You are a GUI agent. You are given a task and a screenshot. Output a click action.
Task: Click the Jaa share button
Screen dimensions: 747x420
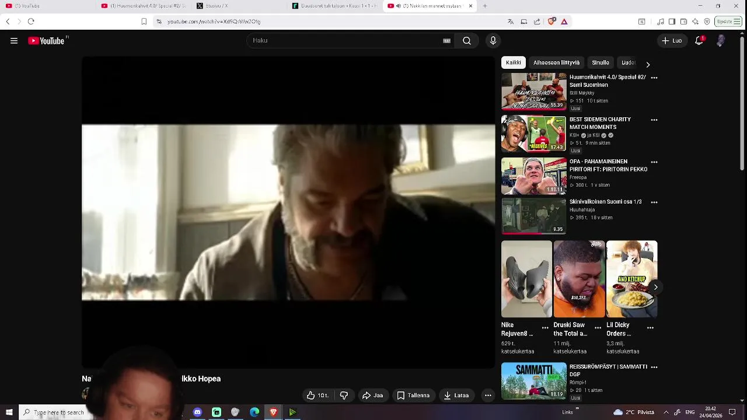[x=372, y=395]
